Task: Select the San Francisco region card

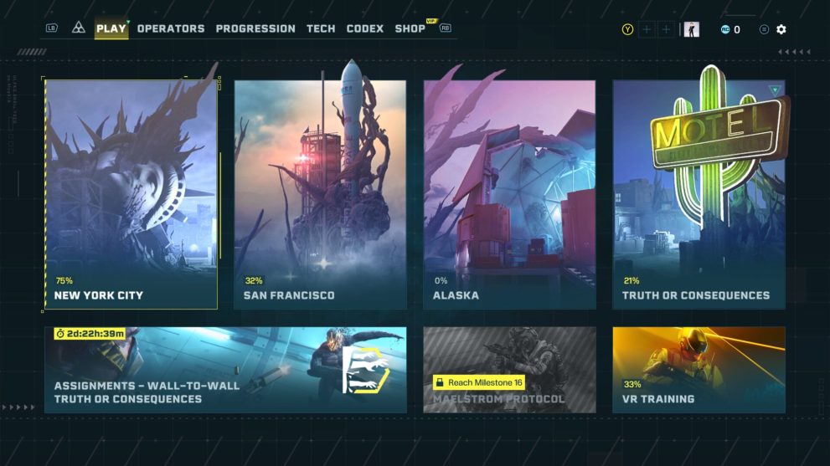Action: click(x=320, y=195)
